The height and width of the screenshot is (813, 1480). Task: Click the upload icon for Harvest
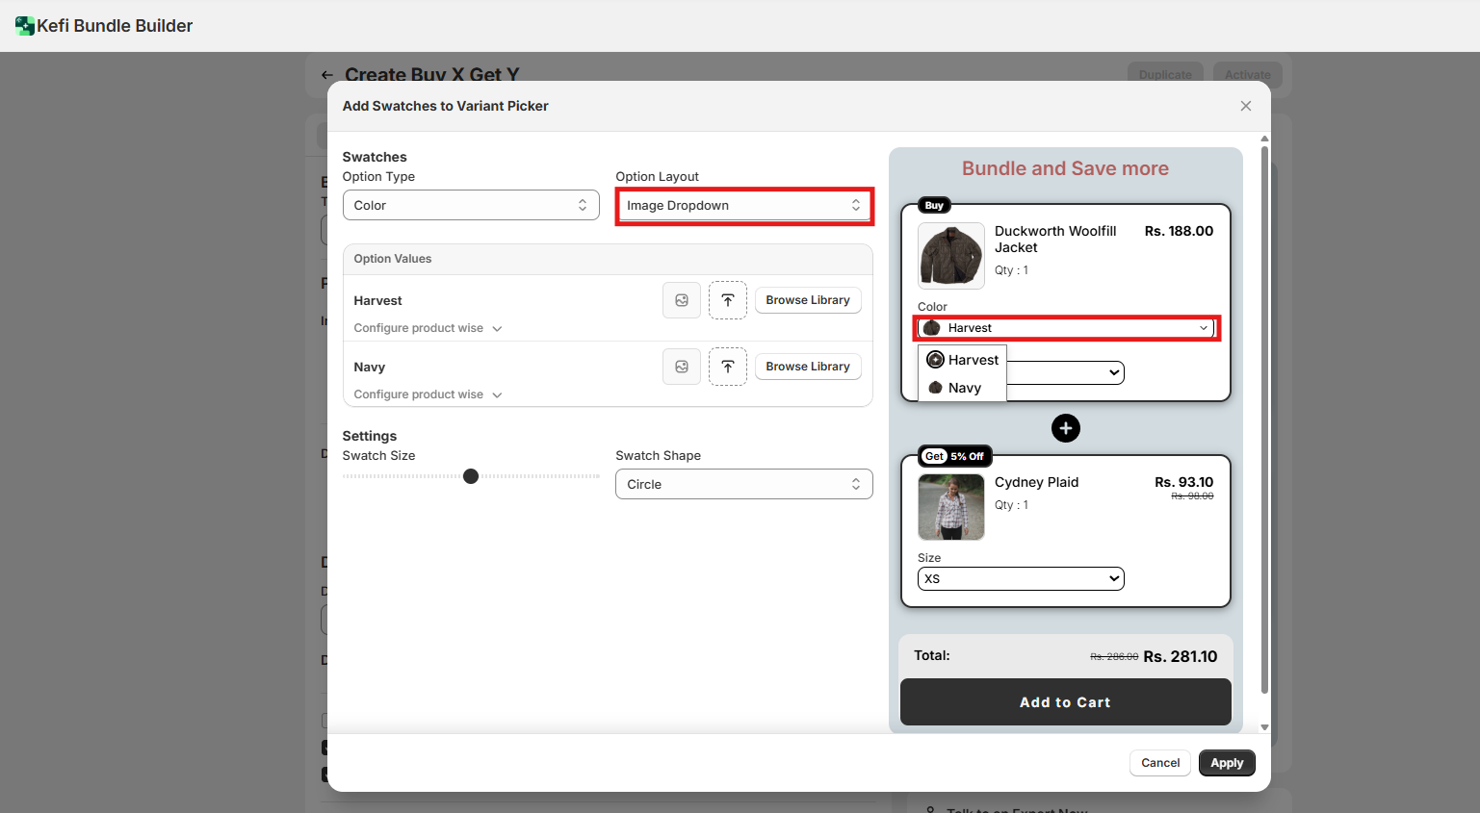click(728, 300)
